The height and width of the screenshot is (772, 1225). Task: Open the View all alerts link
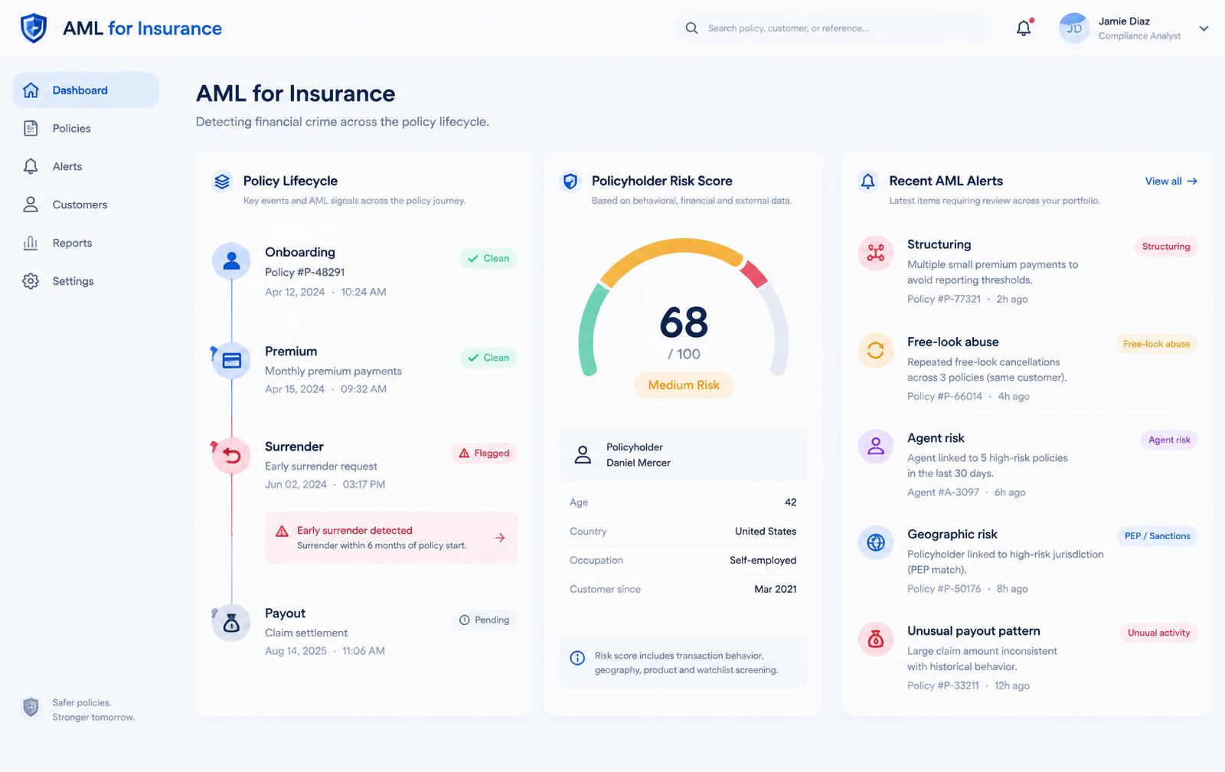1171,182
